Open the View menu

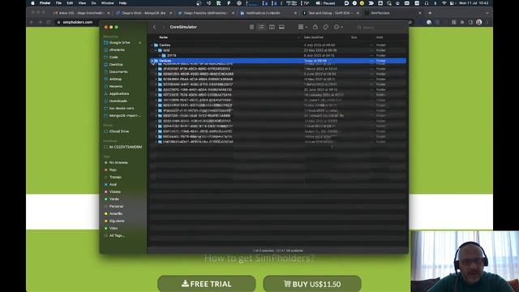tap(82, 3)
